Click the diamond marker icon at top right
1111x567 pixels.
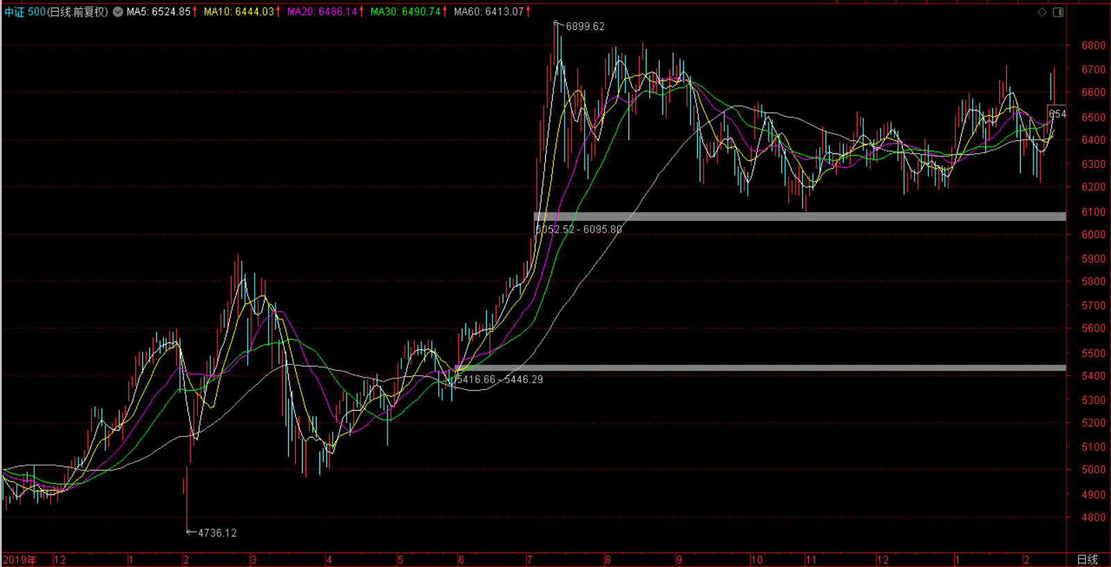(1042, 12)
